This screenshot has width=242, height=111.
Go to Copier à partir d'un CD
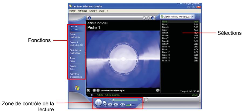75,44
